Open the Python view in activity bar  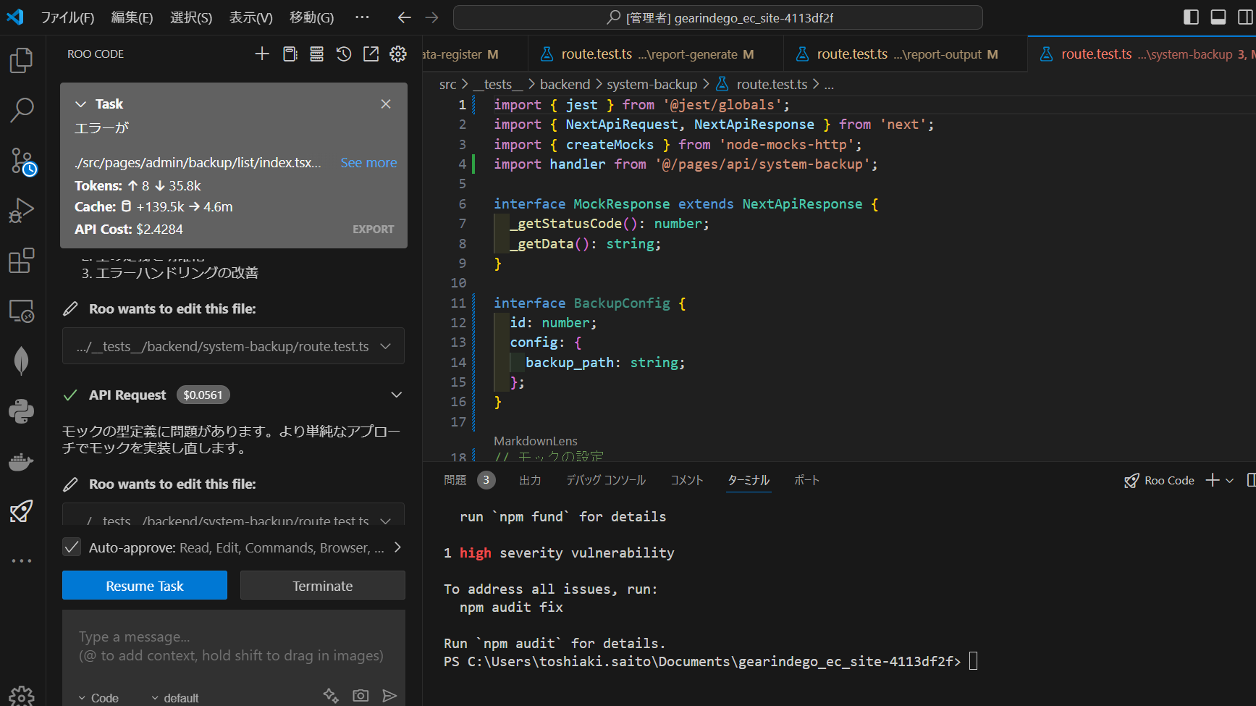22,411
